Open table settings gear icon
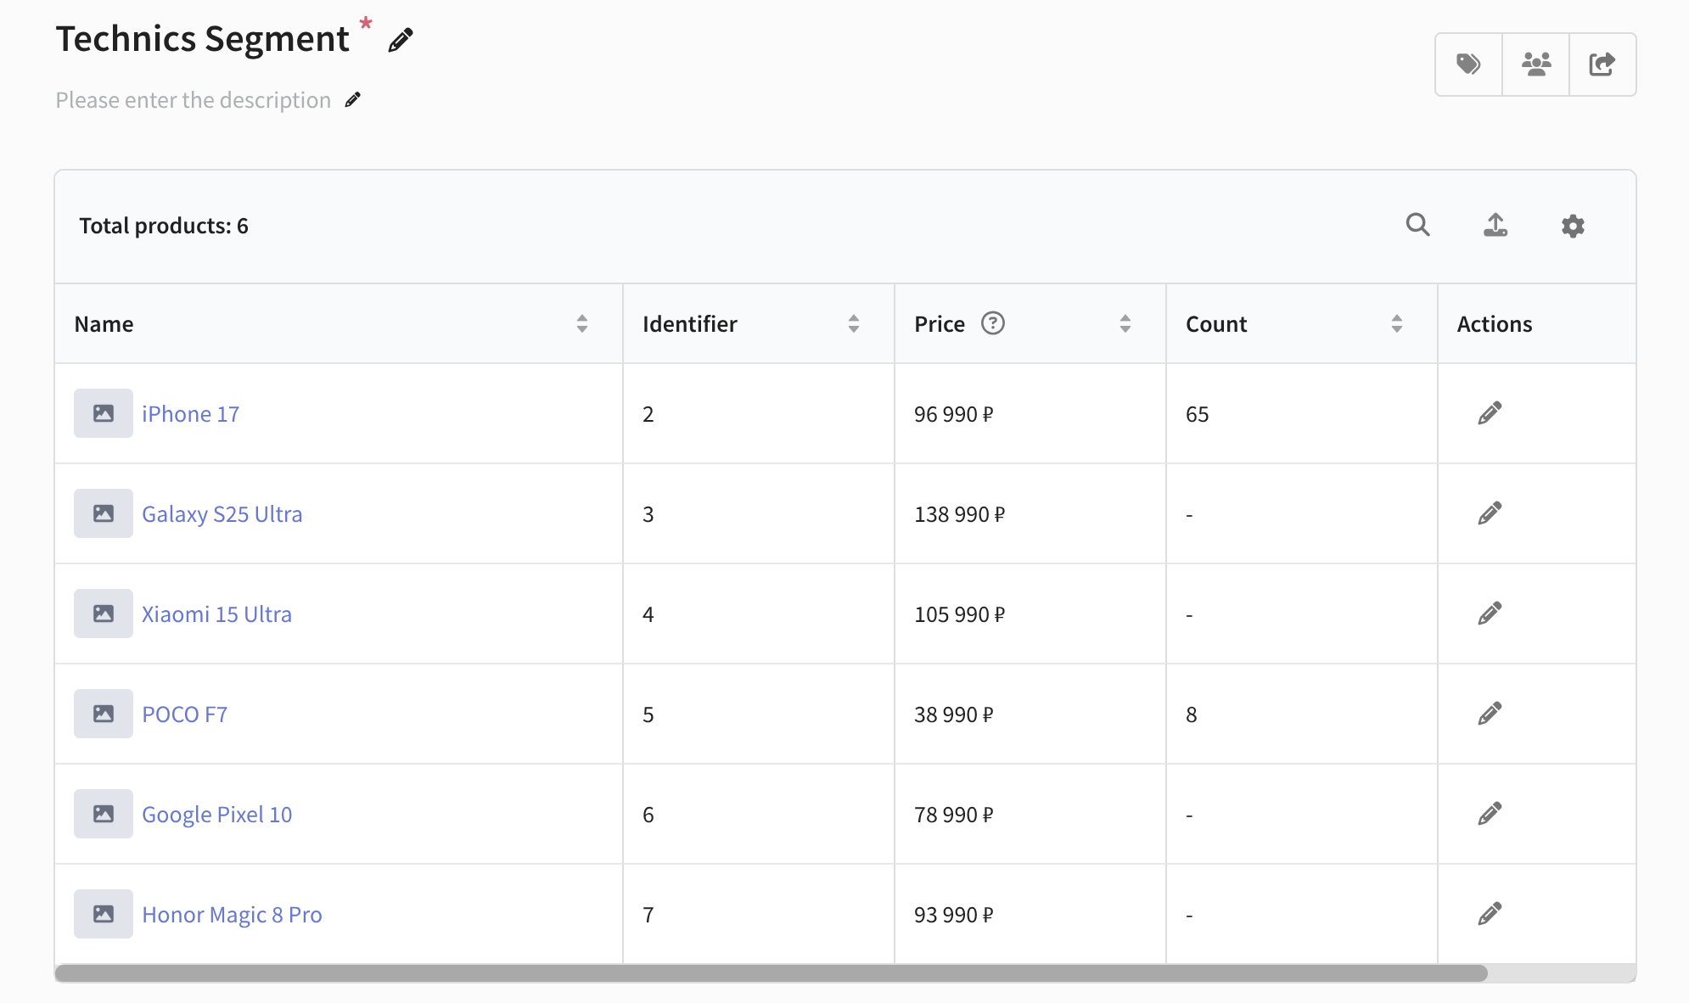The width and height of the screenshot is (1689, 1003). (x=1573, y=226)
